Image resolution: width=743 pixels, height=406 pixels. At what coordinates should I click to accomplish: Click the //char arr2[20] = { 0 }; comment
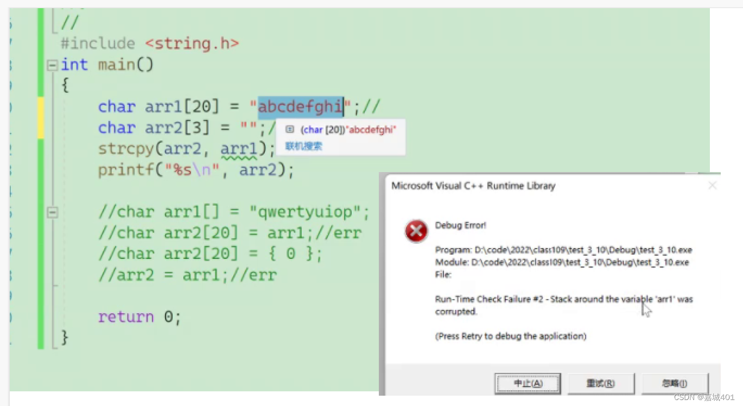(x=211, y=254)
